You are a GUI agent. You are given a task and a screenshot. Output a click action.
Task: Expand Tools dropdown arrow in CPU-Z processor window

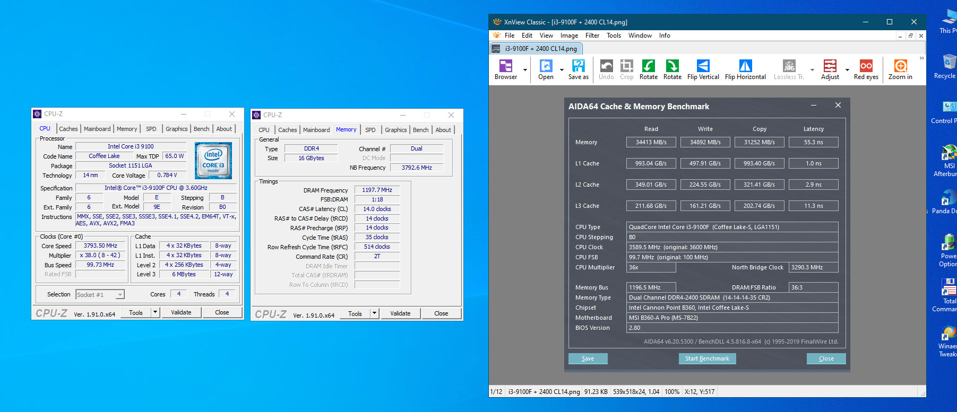[156, 312]
